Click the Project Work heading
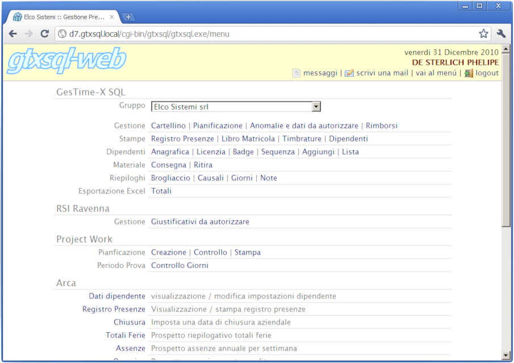514x363 pixels. (x=84, y=239)
